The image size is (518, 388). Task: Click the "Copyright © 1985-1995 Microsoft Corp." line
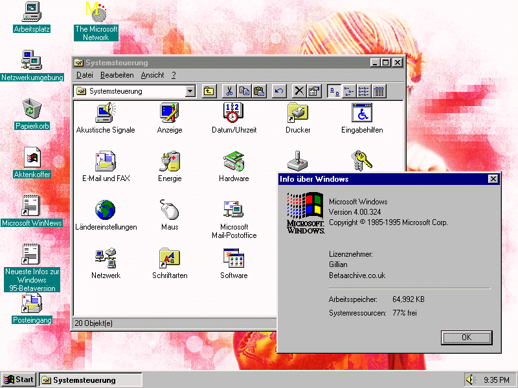(x=388, y=222)
